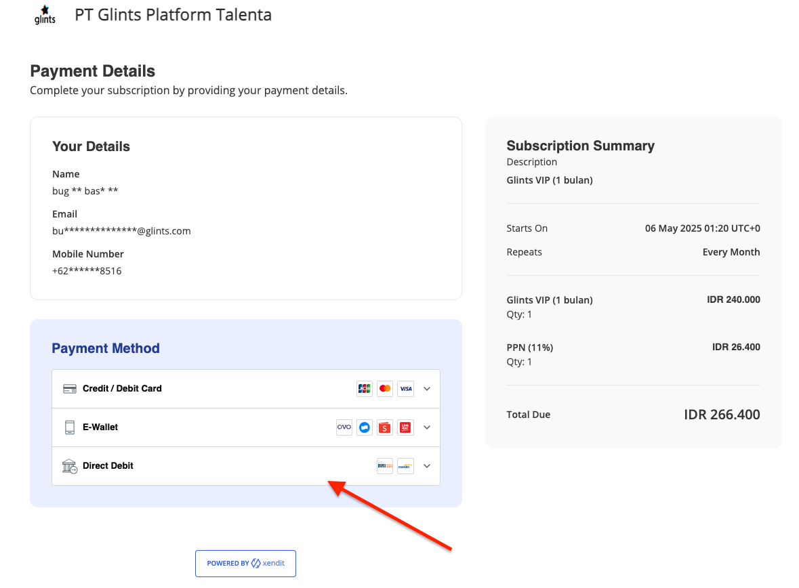Click the Payment Method heading
The image size is (799, 588).
[x=106, y=348]
